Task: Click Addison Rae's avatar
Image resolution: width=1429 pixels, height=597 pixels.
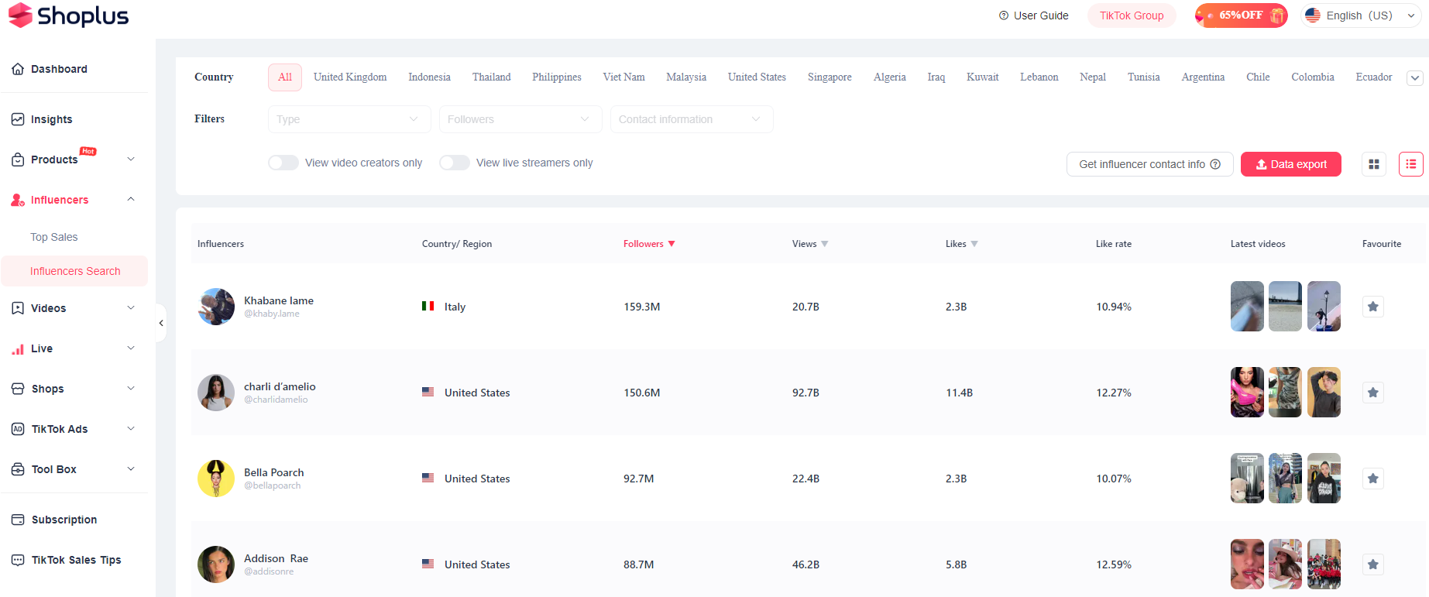Action: click(216, 564)
